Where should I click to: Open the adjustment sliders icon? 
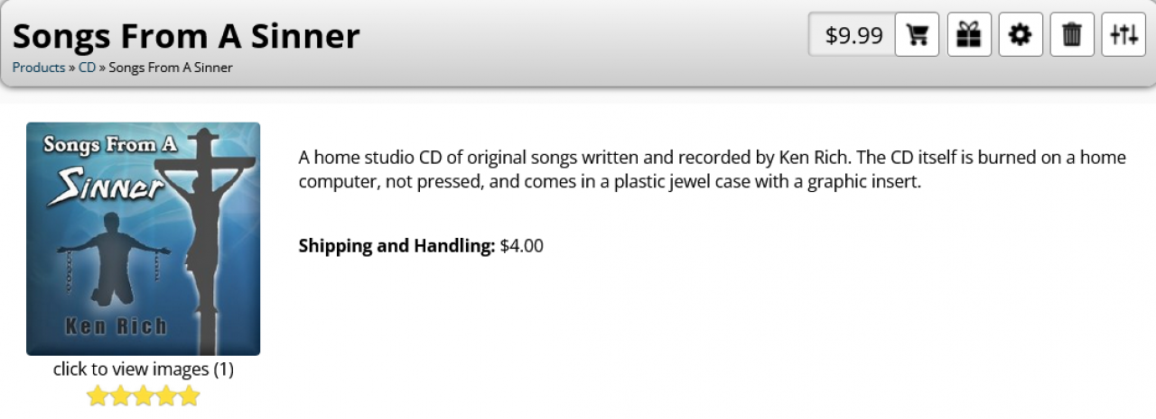coord(1123,35)
